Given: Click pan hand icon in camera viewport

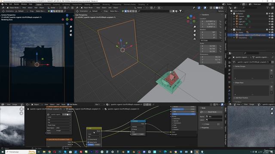Looking at the screenshot, I should 71,31.
